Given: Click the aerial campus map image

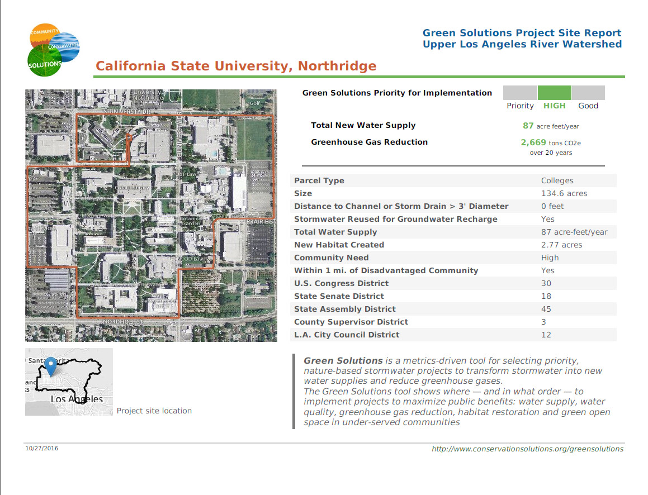Looking at the screenshot, I should click(x=151, y=216).
